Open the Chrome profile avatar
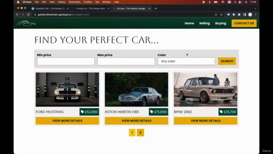 coord(250,15)
